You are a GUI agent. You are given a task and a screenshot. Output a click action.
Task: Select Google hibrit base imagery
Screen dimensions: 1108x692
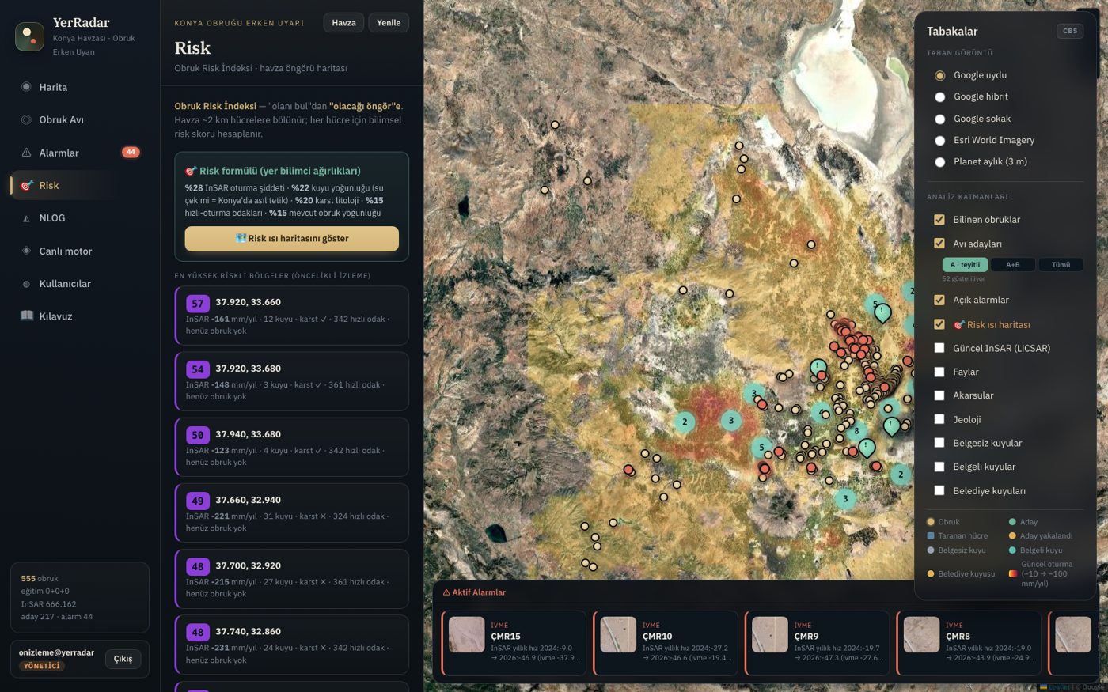(940, 97)
